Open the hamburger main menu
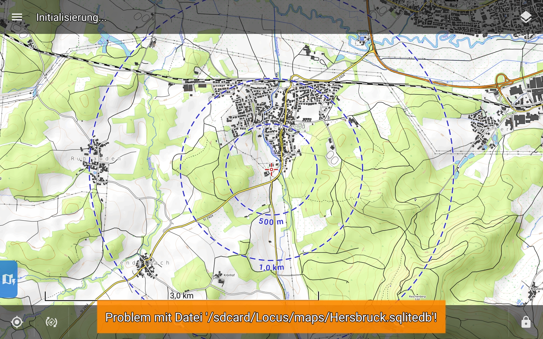Viewport: 543px width, 339px height. pos(17,17)
